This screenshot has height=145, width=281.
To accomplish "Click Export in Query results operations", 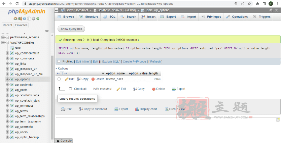I will tap(121, 109).
